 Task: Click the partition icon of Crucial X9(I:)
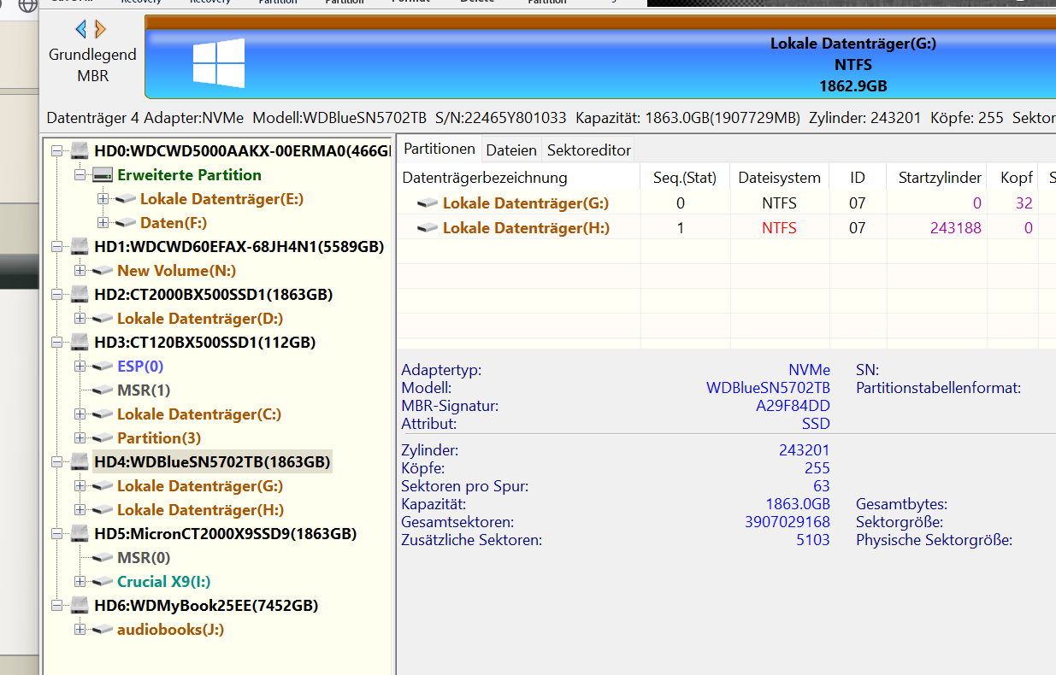pyautogui.click(x=103, y=582)
